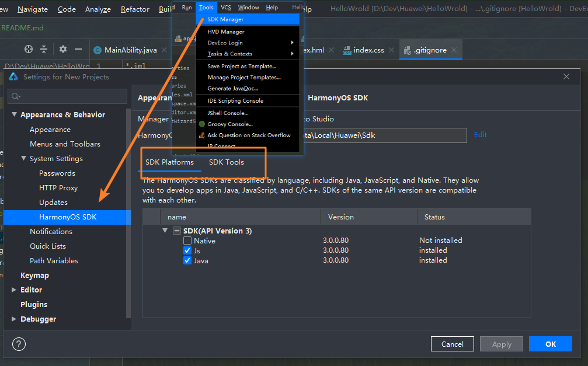Click the HarmonyOS SDK location path field
The width and height of the screenshot is (588, 366).
tap(384, 135)
